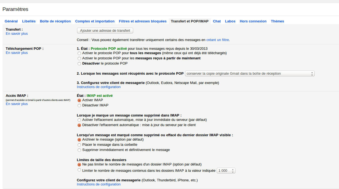Select the 'Désactiver IMAP' radio button
Screen dimensions: 339x189
[x=79, y=106]
